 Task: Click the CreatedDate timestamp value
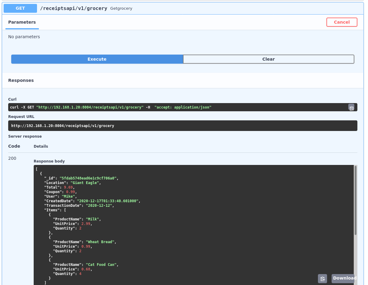click(x=108, y=201)
